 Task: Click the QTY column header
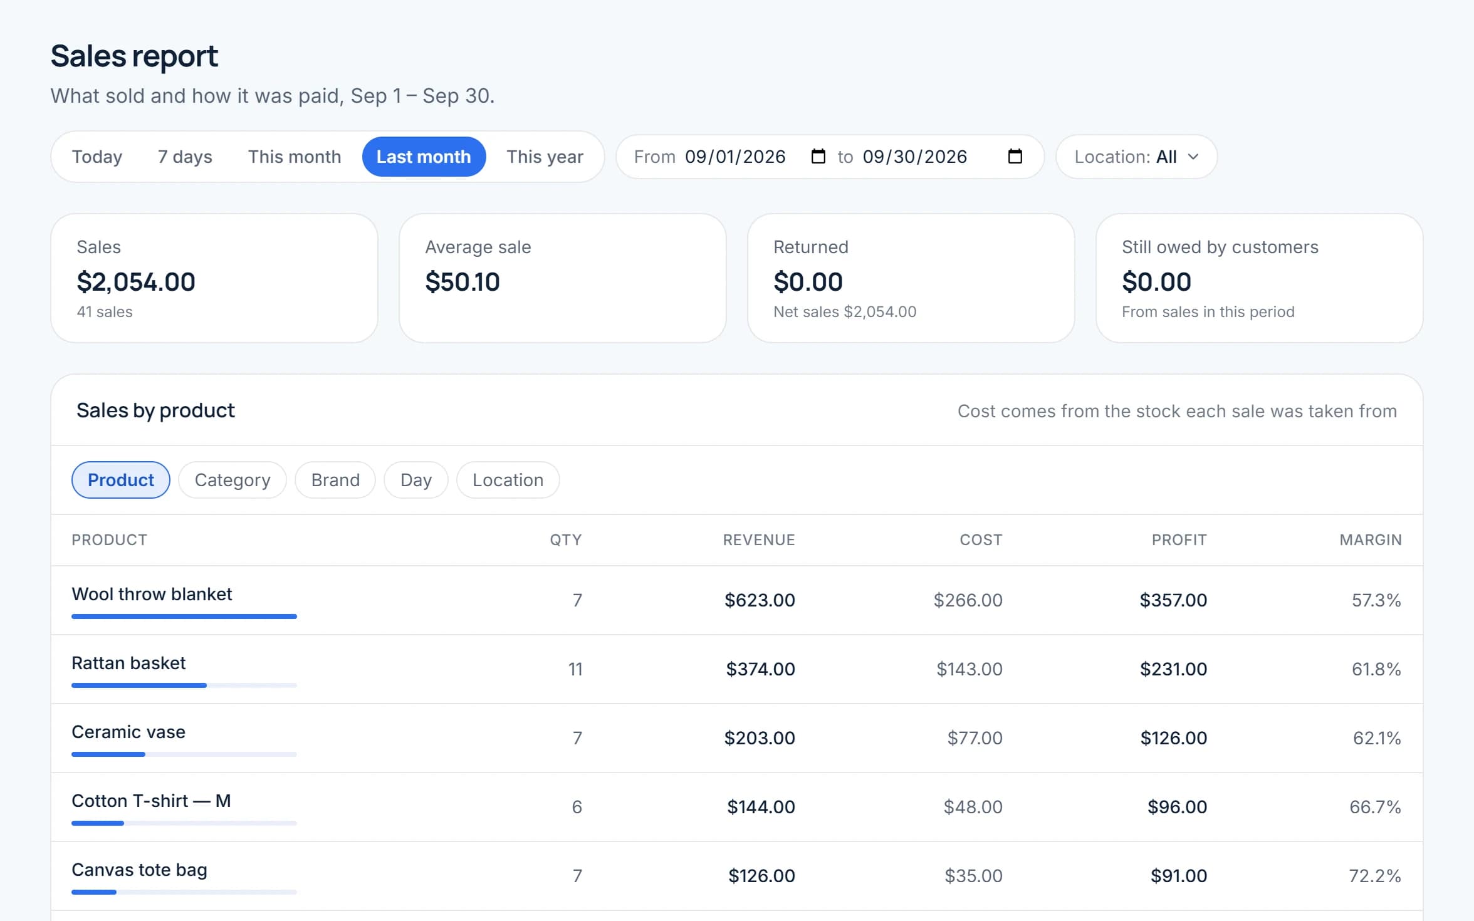tap(566, 540)
